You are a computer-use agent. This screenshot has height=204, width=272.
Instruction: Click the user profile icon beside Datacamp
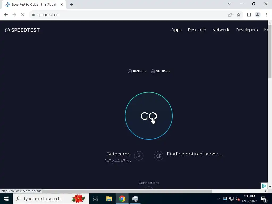pos(139,156)
